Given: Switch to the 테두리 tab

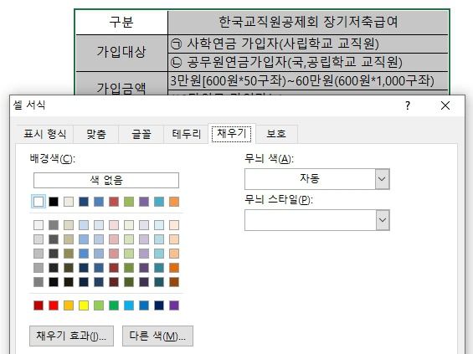Looking at the screenshot, I should click(186, 134).
